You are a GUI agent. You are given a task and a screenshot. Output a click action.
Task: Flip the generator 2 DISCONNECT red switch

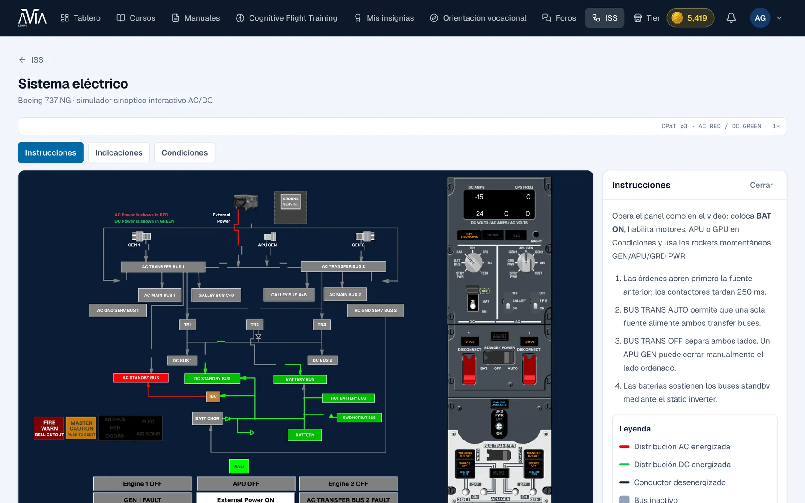point(529,368)
